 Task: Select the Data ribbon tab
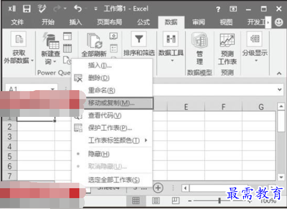(x=171, y=22)
